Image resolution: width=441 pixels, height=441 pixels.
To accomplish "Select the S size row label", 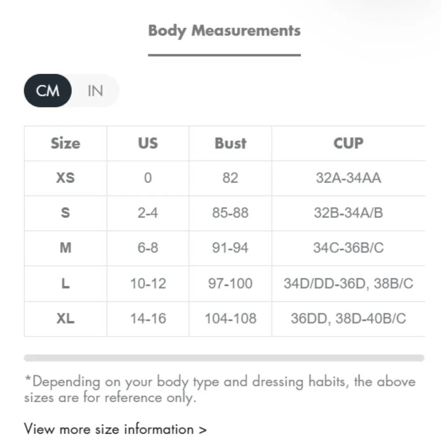I will click(x=65, y=213).
